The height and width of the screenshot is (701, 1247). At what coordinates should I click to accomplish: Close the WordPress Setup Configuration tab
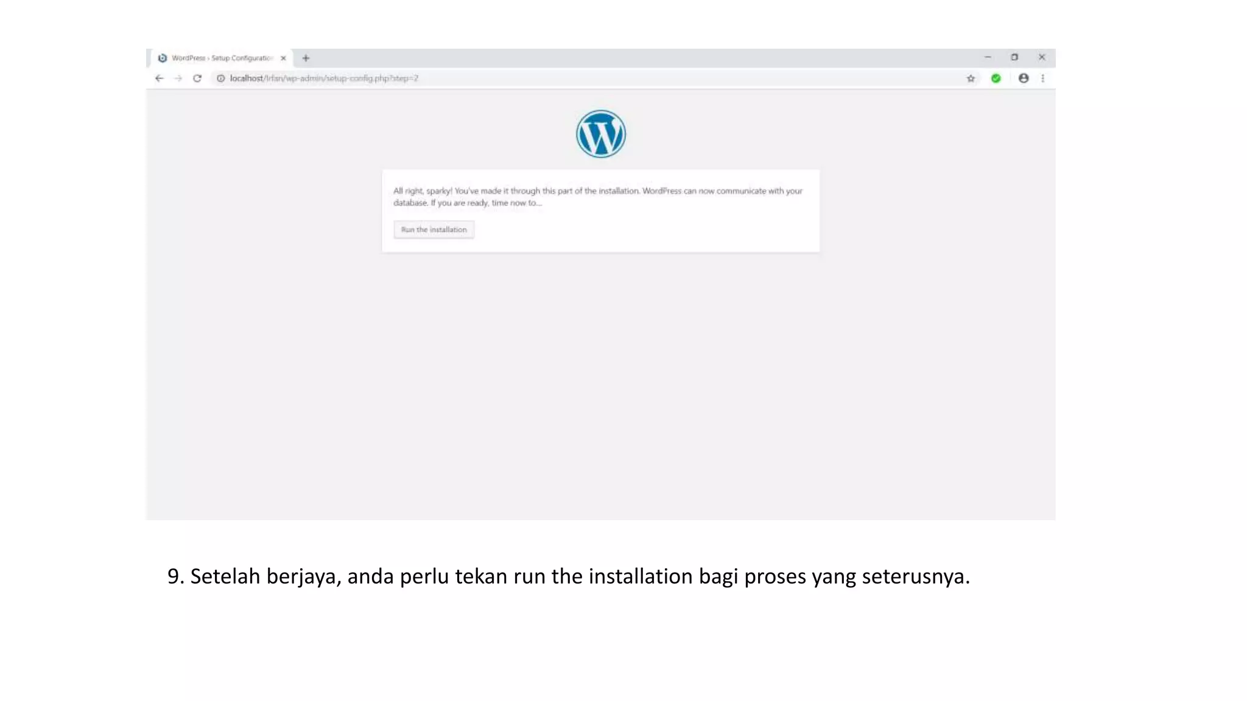(283, 58)
